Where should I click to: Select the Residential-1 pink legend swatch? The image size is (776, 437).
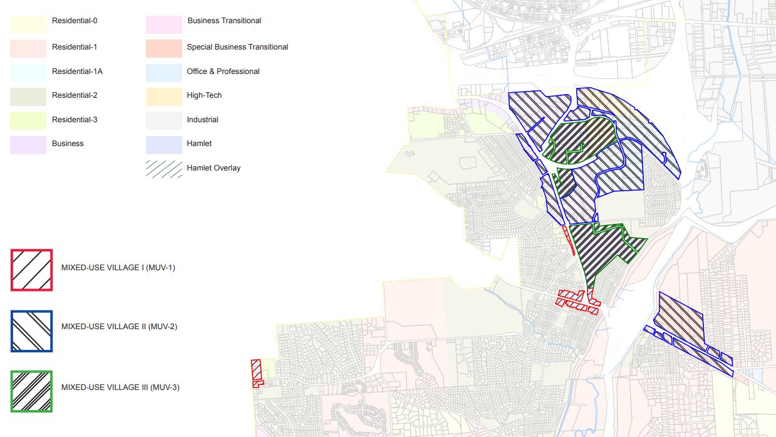click(x=28, y=48)
